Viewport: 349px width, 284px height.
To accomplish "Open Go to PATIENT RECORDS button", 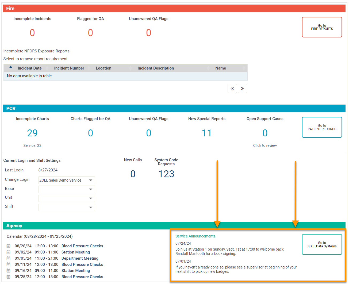I will (322, 127).
